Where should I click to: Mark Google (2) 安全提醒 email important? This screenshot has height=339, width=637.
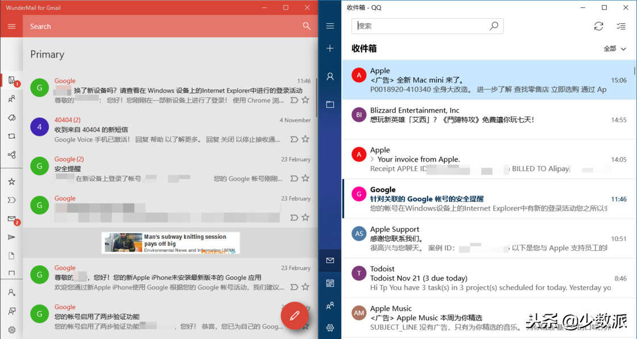point(294,178)
